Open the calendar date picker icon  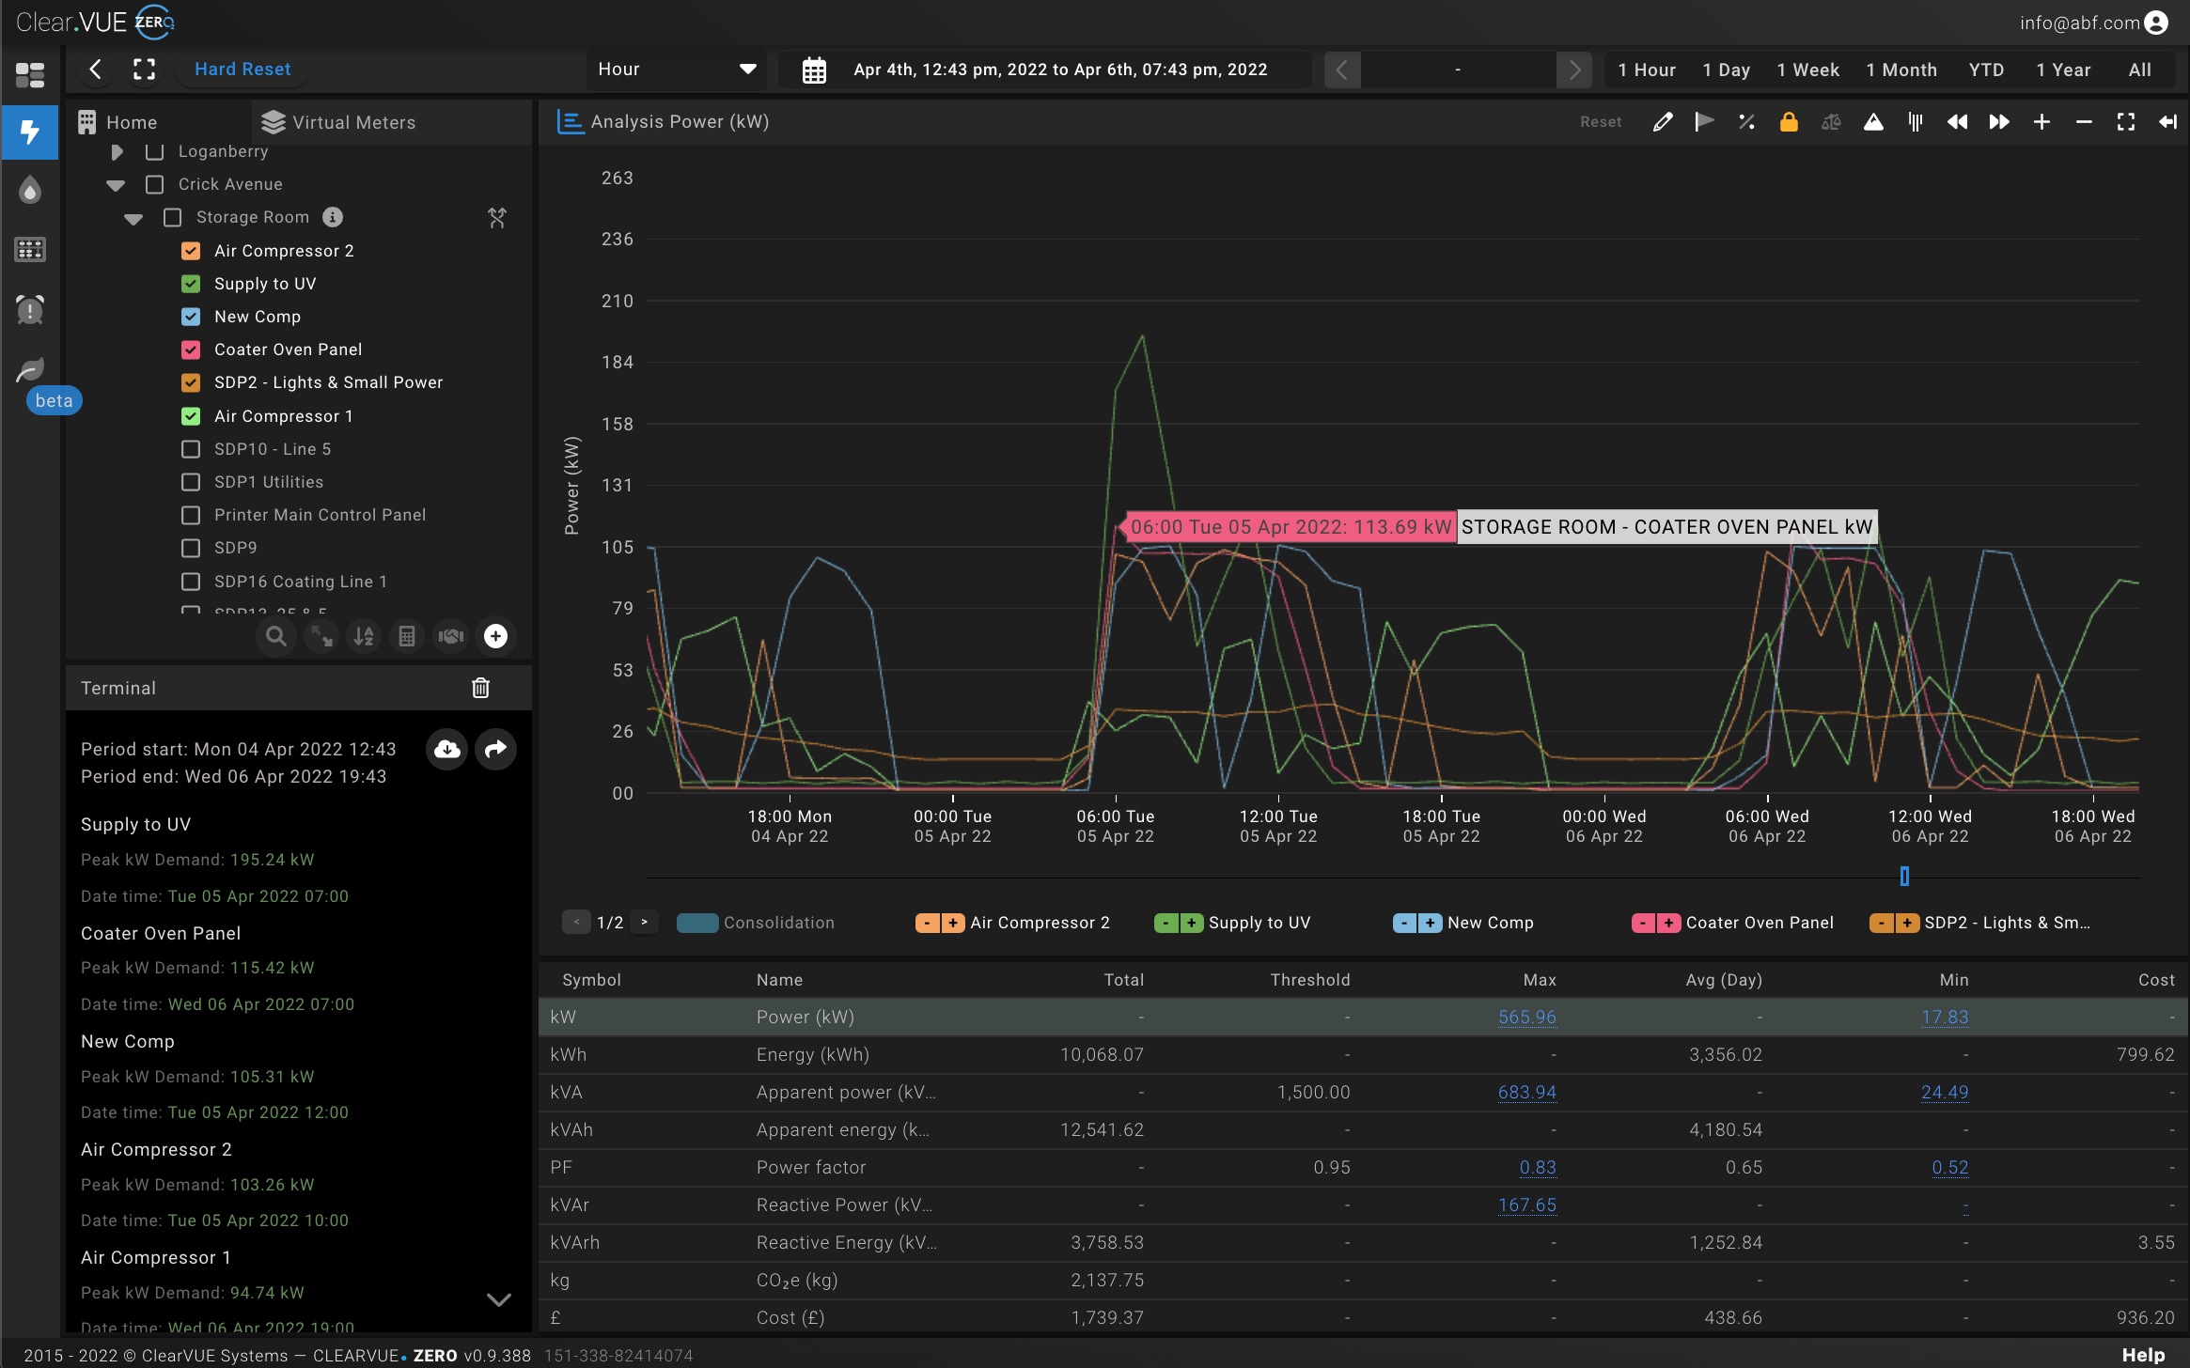[814, 70]
